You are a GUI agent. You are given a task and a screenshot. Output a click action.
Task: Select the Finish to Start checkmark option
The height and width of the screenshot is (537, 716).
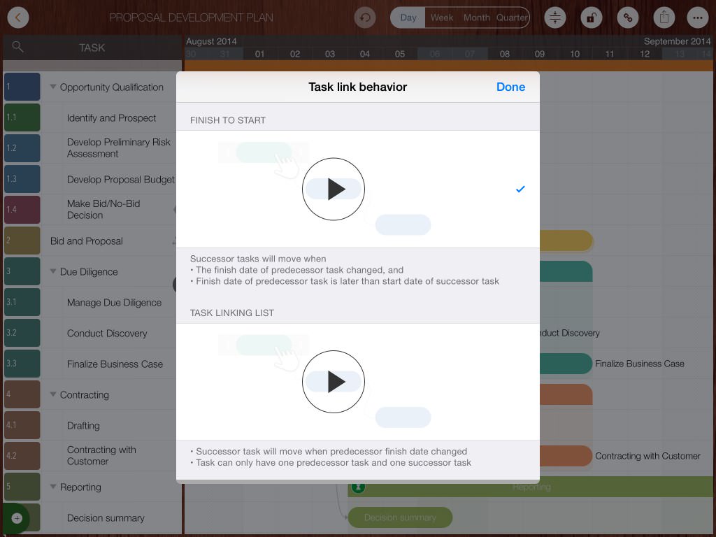pos(520,189)
